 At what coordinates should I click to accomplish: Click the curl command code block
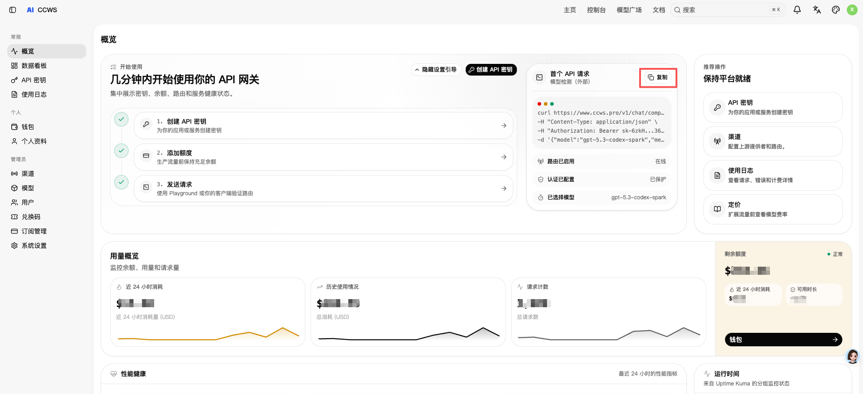602,122
